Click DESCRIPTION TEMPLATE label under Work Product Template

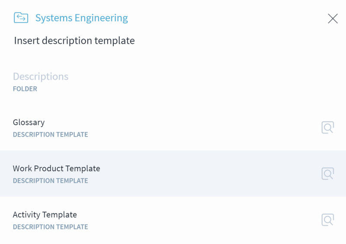[x=50, y=181]
